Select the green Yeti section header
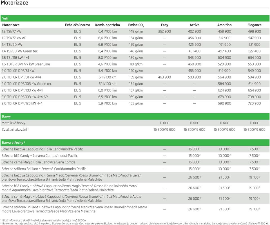 [135, 18]
